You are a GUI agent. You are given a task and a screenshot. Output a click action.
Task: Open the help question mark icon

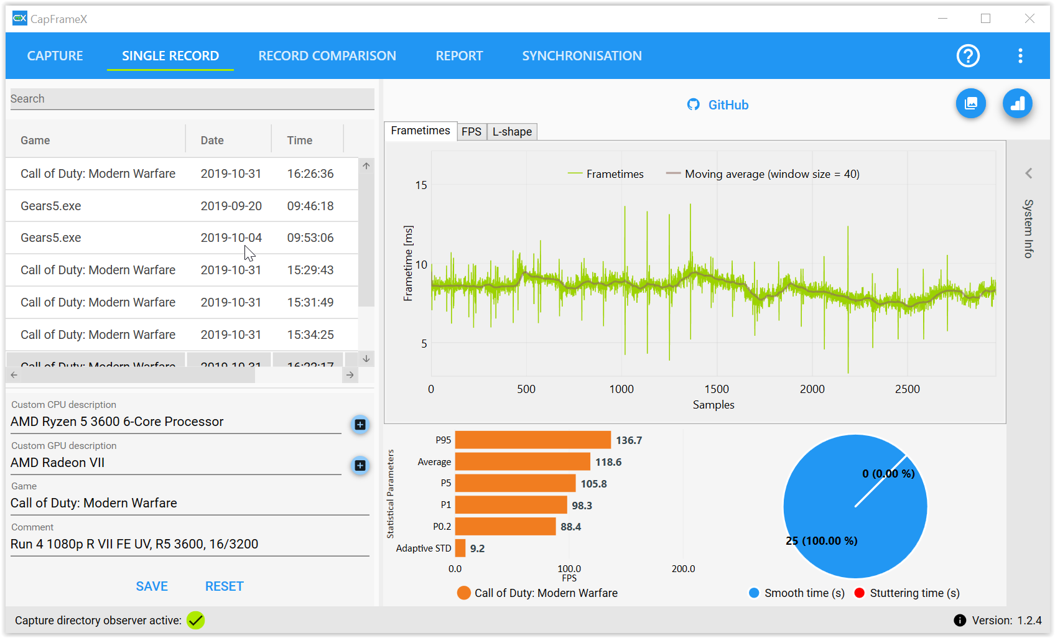point(968,56)
